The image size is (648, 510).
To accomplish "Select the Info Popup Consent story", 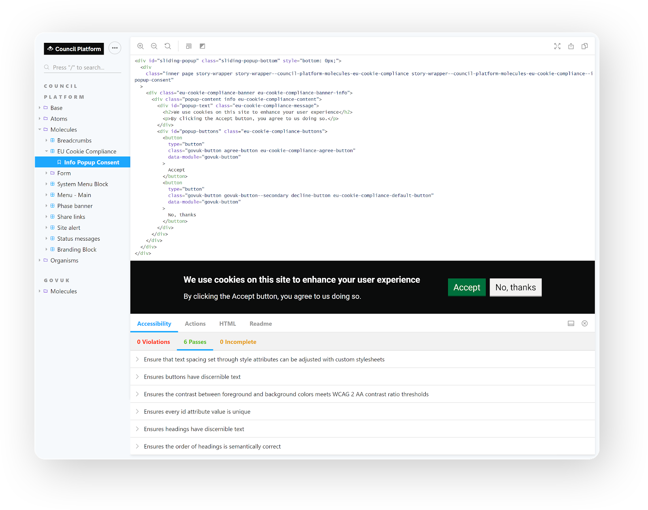I will (x=83, y=162).
